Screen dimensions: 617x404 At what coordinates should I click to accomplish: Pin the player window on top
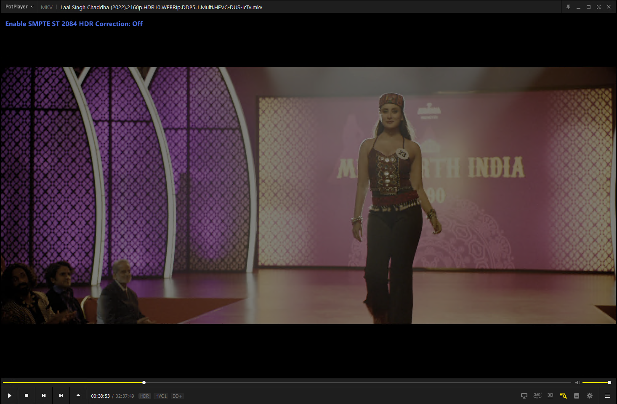point(568,7)
